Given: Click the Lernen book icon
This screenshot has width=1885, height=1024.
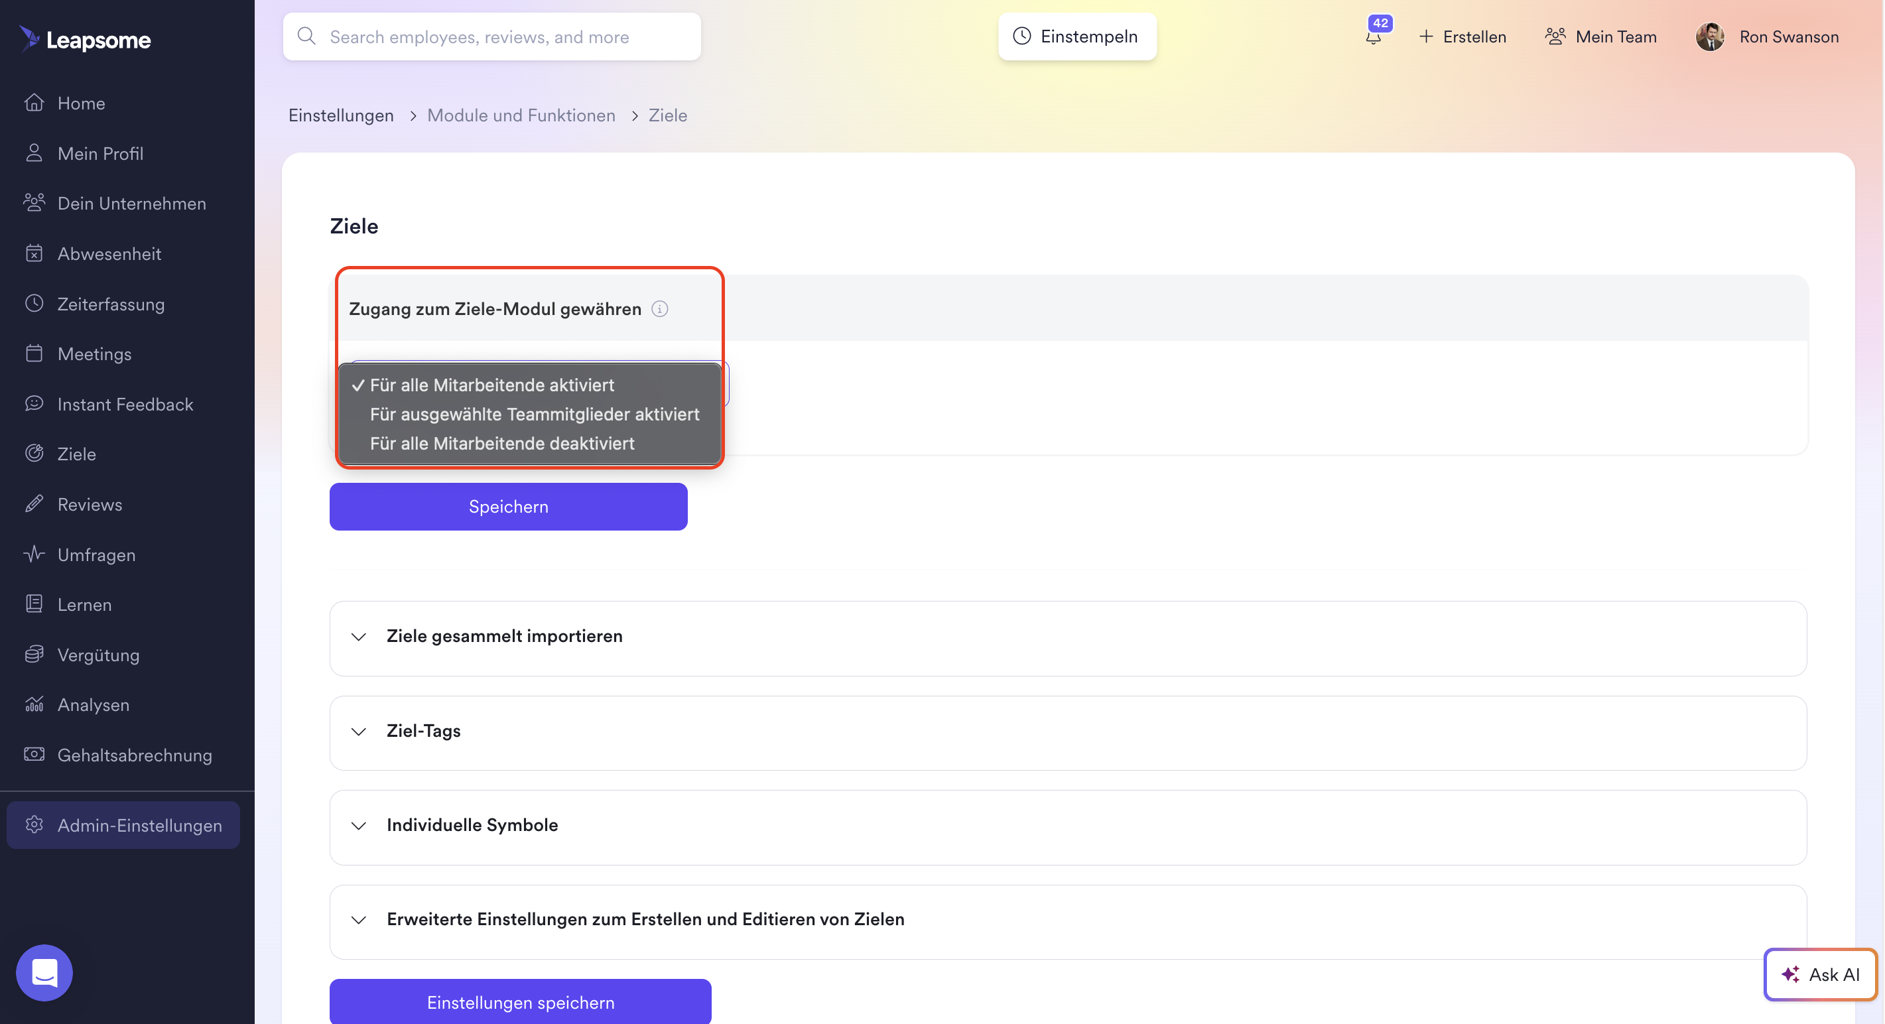Looking at the screenshot, I should coord(34,604).
